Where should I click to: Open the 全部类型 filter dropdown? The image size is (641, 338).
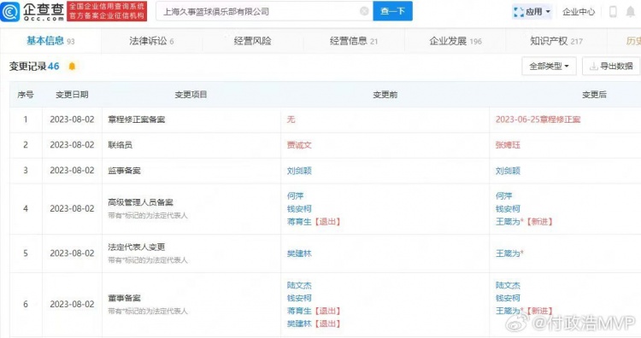point(549,66)
